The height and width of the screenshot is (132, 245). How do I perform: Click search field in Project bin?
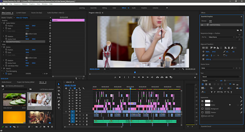(14, 89)
